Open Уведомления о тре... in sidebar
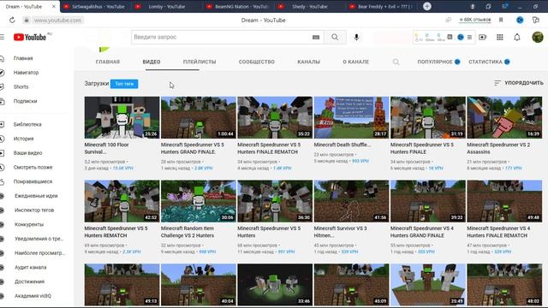 [x=39, y=239]
